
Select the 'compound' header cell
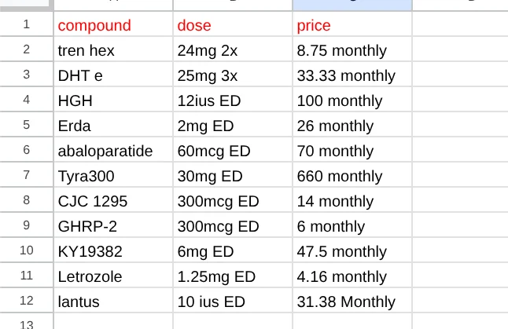coord(113,24)
